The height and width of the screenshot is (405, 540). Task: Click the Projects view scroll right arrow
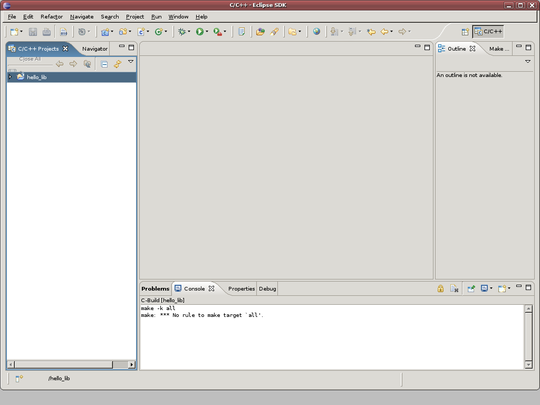point(131,364)
